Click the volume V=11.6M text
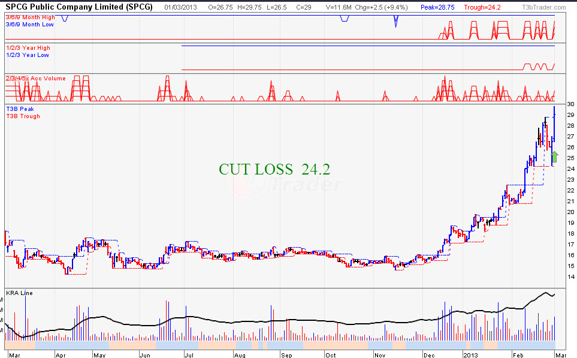Viewport: 577px width, 358px height. 339,7
